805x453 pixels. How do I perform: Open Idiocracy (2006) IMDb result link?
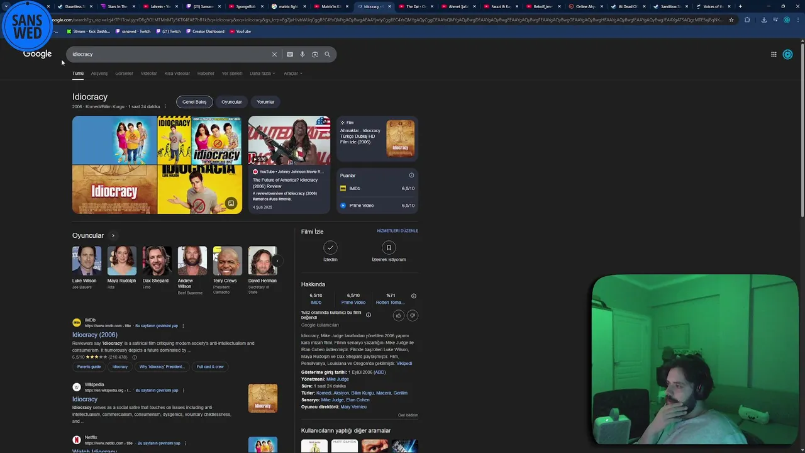coord(95,335)
